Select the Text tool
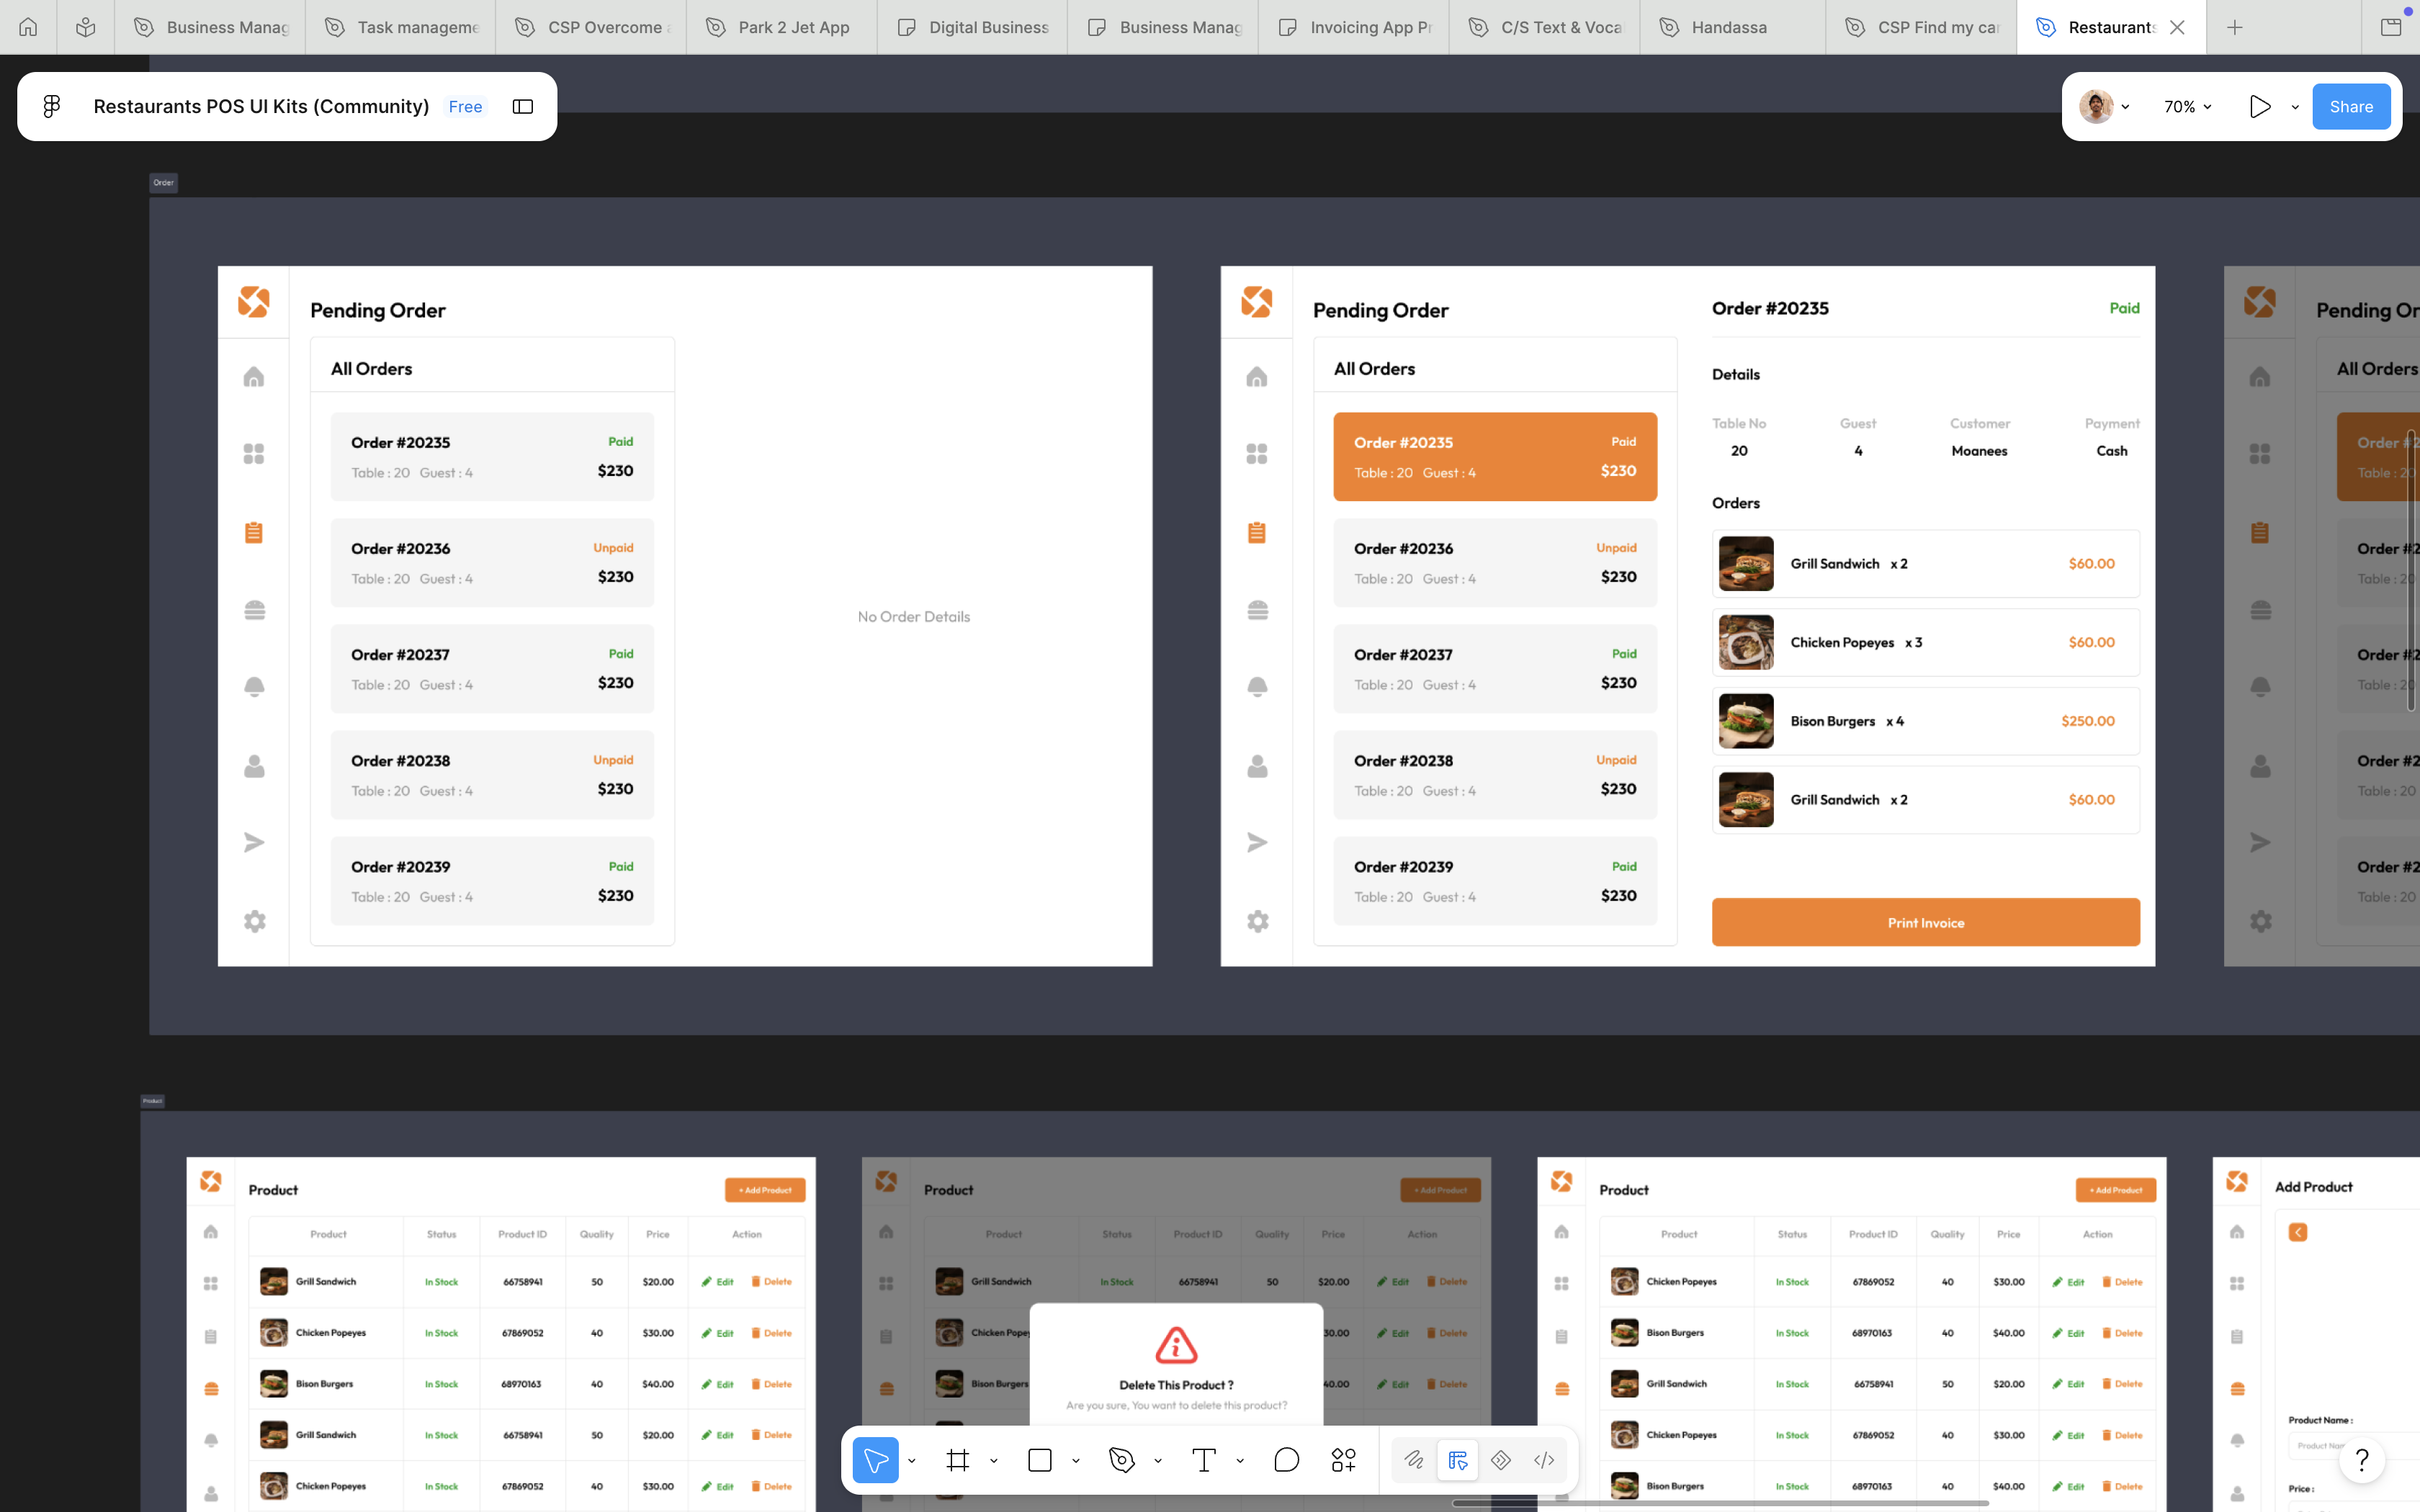 [x=1203, y=1460]
